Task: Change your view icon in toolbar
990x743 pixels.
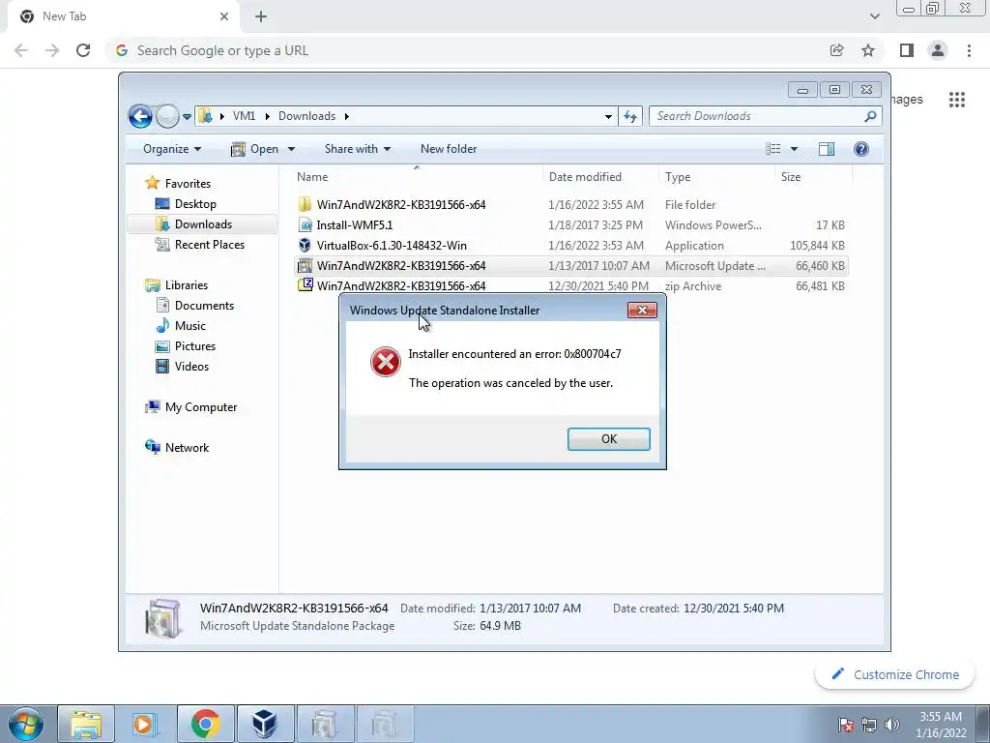Action: pyautogui.click(x=773, y=149)
